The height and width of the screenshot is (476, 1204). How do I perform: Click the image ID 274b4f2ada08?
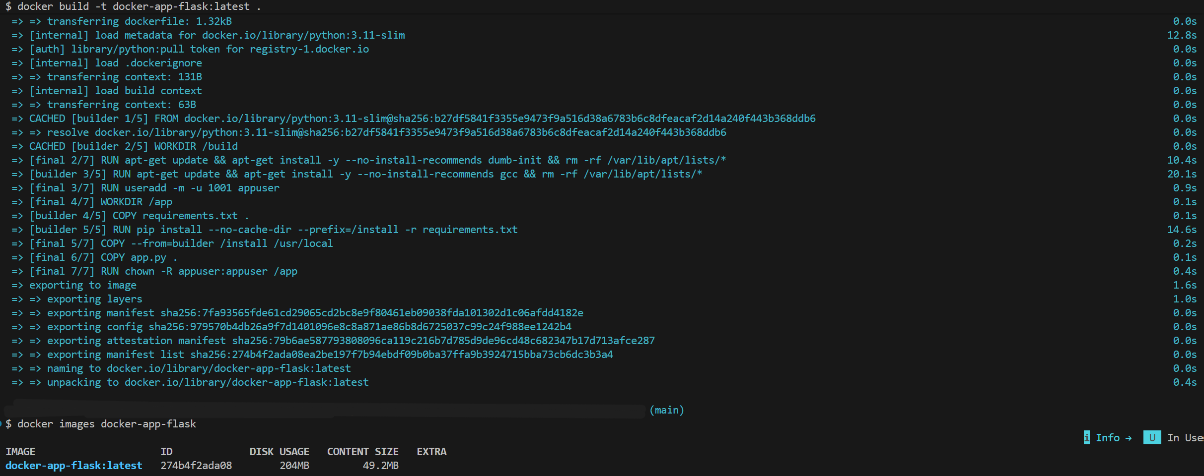coord(196,466)
